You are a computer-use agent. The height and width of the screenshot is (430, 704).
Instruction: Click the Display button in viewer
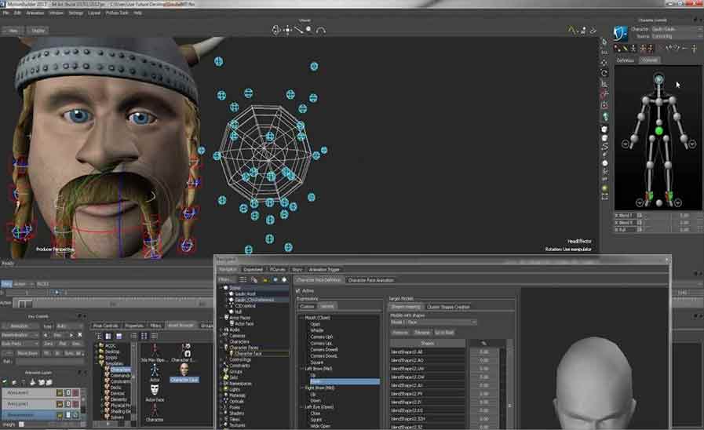click(x=38, y=31)
